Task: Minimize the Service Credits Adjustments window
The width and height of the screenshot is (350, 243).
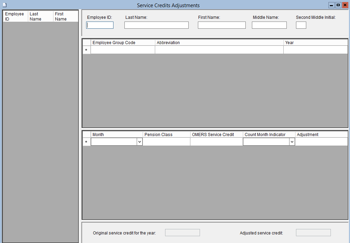Action: tap(331, 5)
